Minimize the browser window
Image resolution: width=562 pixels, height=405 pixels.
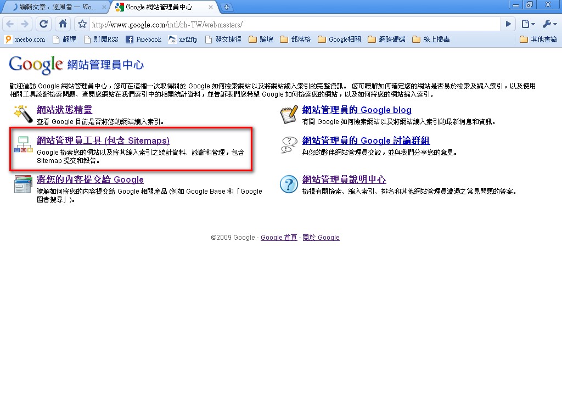coord(516,4)
